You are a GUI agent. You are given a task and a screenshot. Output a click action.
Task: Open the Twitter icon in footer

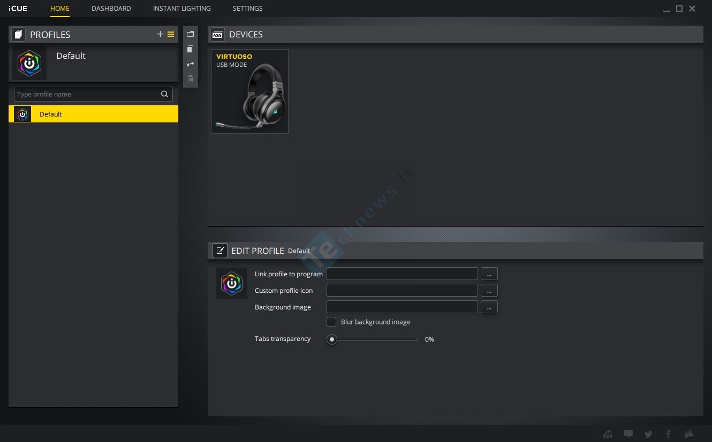pos(648,434)
